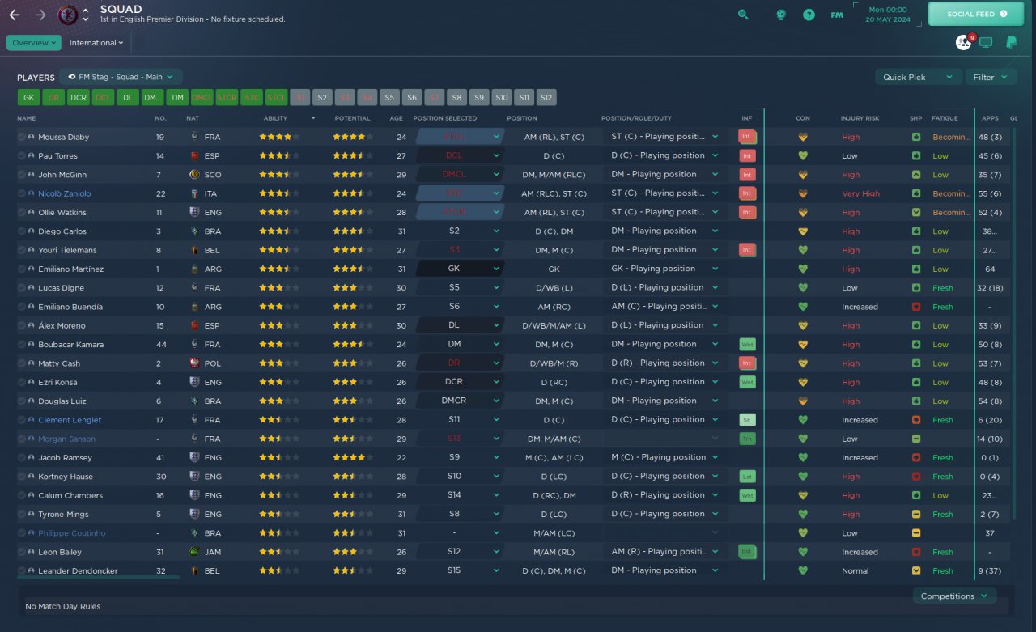Open role/duty dropdown for Lucas Digne
The height and width of the screenshot is (632, 1036).
pyautogui.click(x=664, y=288)
